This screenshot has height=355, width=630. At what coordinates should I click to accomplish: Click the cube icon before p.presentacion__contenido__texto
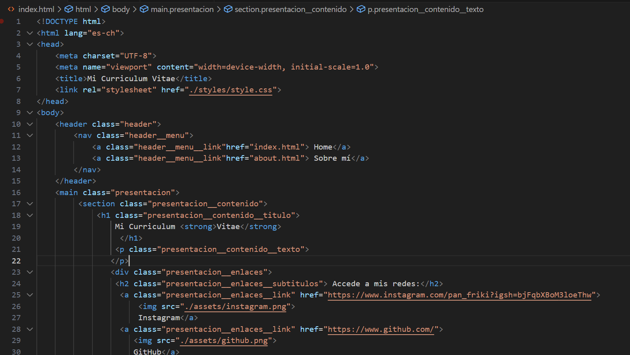(x=361, y=9)
